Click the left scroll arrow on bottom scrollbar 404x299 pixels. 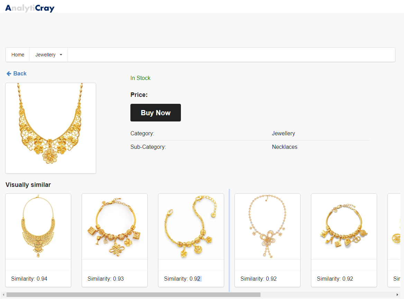[x=3, y=294]
